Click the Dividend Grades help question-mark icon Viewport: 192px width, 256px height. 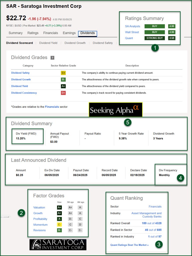click(52, 58)
